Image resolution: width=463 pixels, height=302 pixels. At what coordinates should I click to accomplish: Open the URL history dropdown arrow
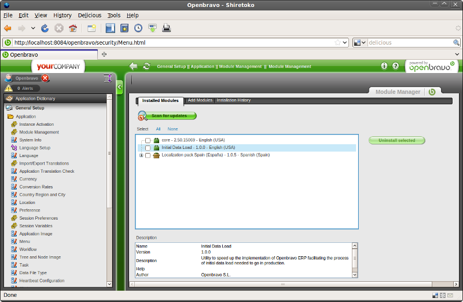[x=346, y=42]
